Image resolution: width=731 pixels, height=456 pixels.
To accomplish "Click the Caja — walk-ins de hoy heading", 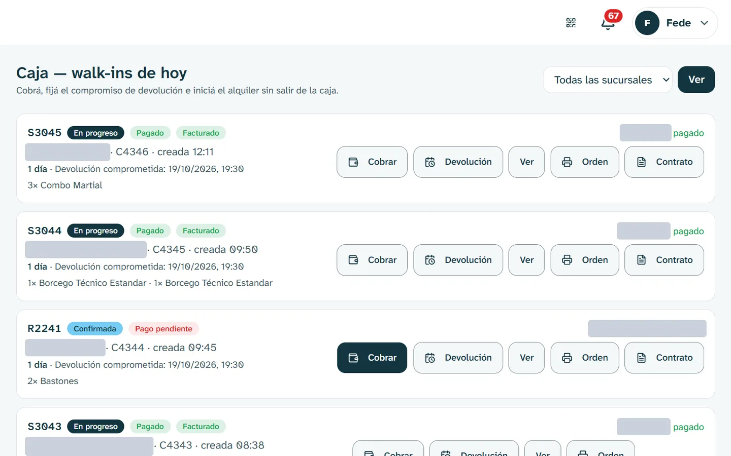I will tap(102, 73).
